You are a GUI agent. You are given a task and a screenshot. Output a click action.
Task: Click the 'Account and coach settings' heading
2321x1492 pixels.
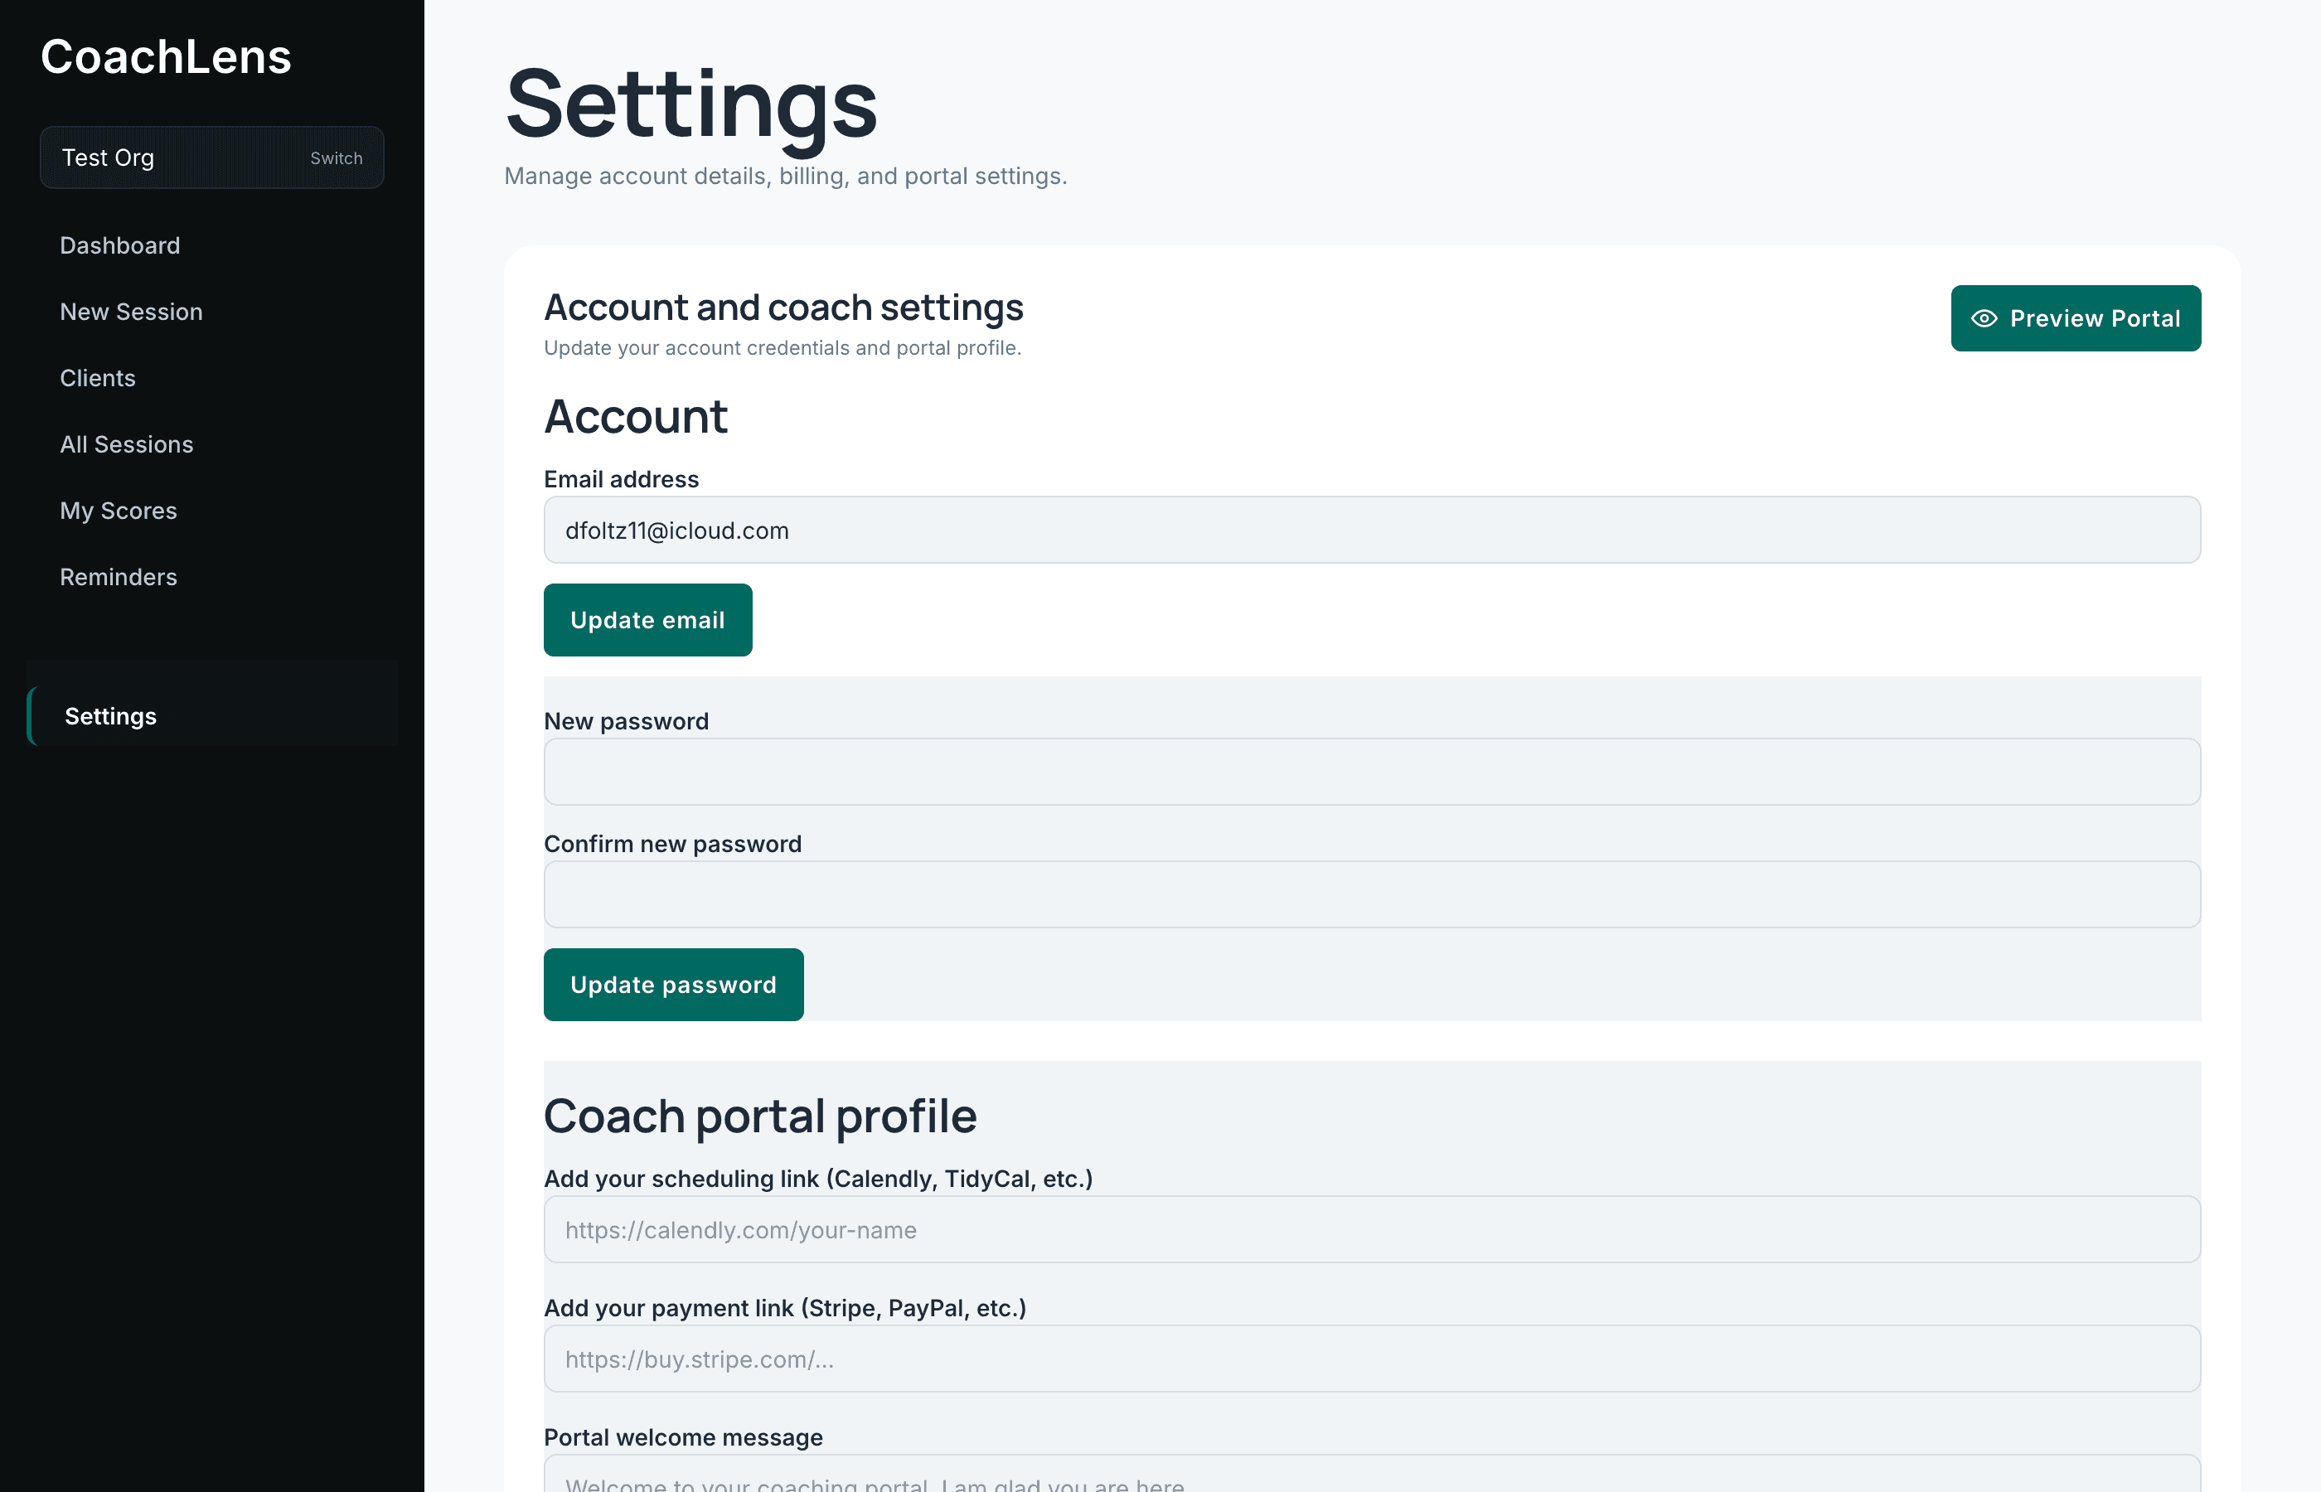(x=783, y=308)
